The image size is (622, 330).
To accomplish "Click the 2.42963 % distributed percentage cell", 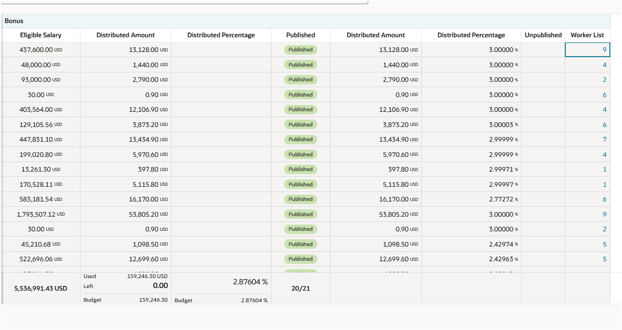I will (x=471, y=259).
